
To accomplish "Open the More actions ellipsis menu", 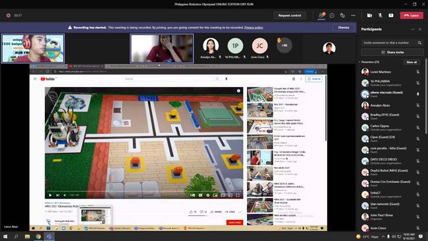I will (x=353, y=16).
